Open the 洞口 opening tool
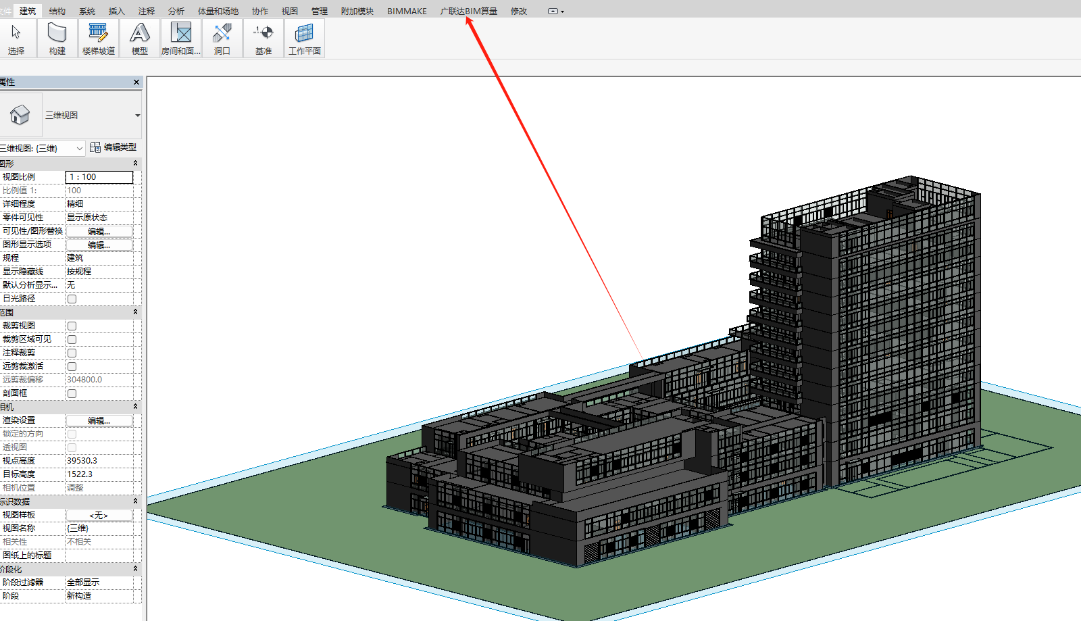The width and height of the screenshot is (1081, 621). (222, 39)
